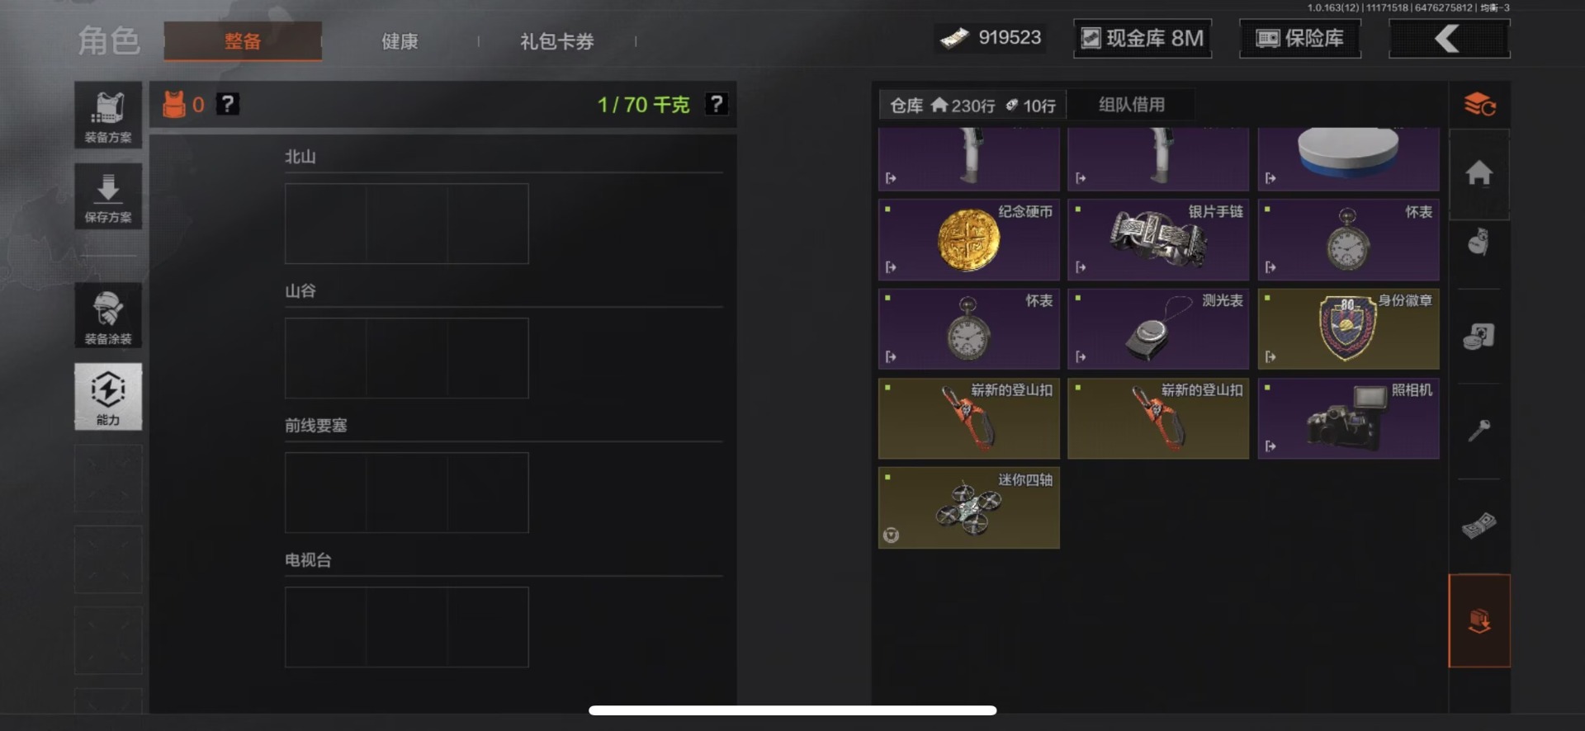Click the orange stack sort icon

1479,105
